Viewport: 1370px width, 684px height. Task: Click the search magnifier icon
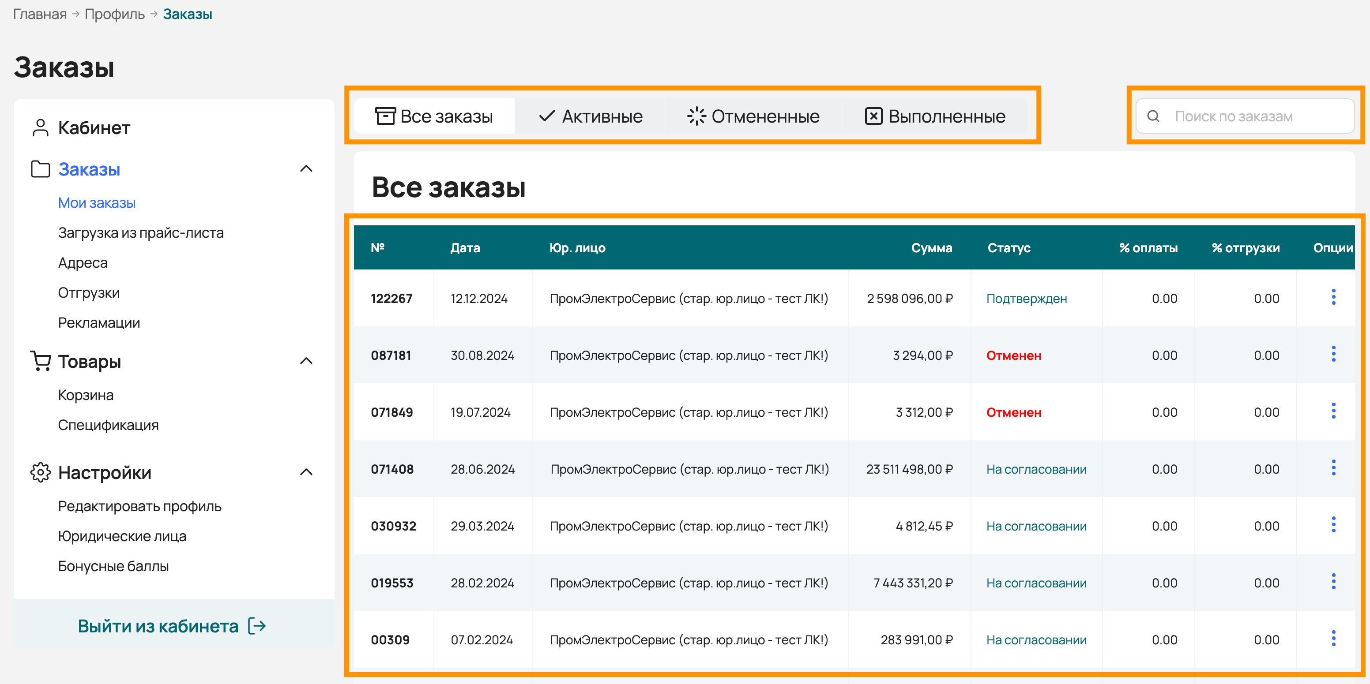pyautogui.click(x=1153, y=116)
